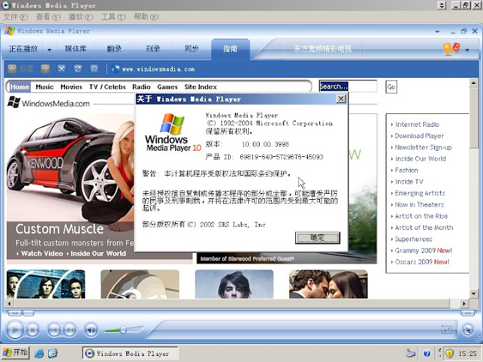483x362 pixels.
Task: Click the Site Index navigation link
Action: coord(201,86)
